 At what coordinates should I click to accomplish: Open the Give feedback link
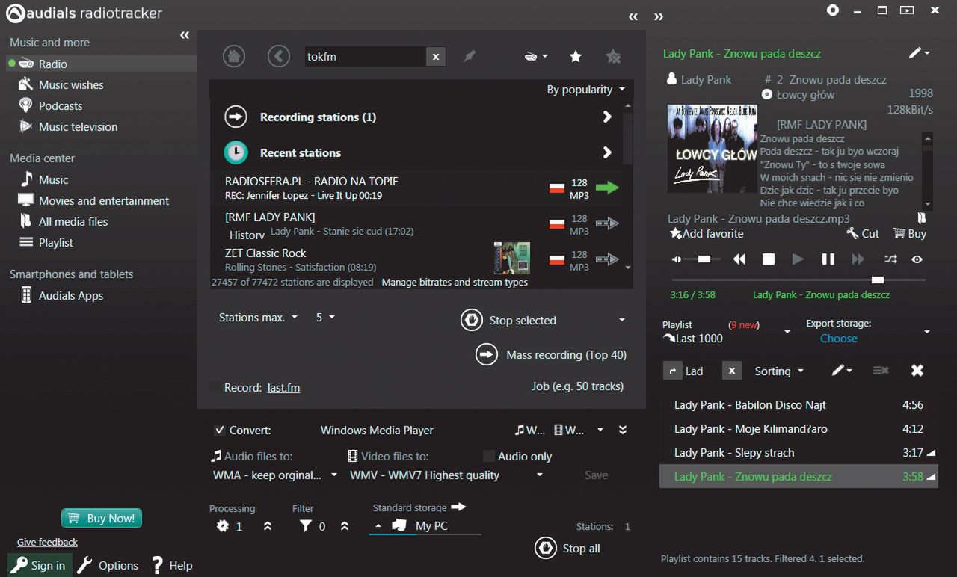pyautogui.click(x=47, y=542)
